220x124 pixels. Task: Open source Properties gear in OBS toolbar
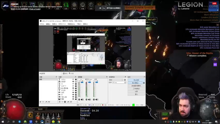tap(65, 74)
